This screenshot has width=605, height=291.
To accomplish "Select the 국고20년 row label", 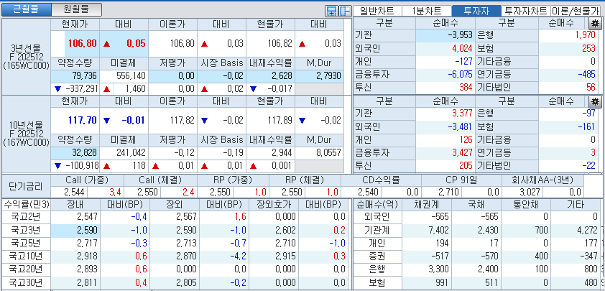I will click(x=25, y=269).
